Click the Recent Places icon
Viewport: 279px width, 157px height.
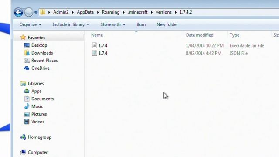click(x=27, y=60)
